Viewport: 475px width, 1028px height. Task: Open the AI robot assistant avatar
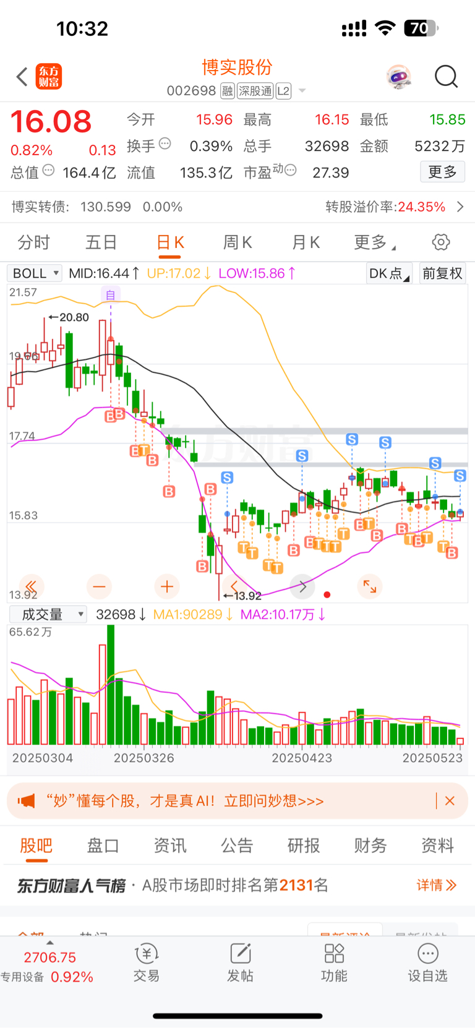pyautogui.click(x=399, y=77)
